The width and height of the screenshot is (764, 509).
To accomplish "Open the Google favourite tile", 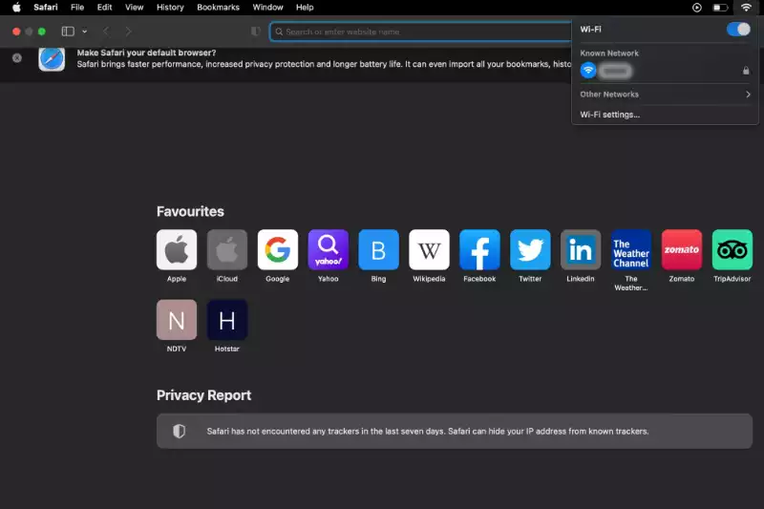I will click(278, 249).
